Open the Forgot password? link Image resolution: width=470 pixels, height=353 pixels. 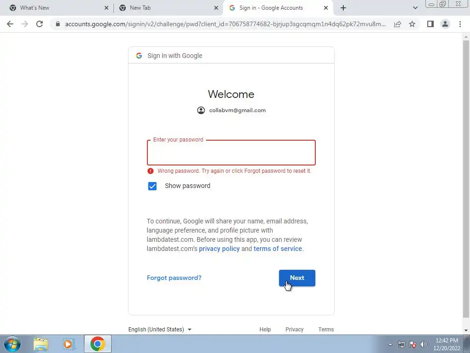[174, 278]
